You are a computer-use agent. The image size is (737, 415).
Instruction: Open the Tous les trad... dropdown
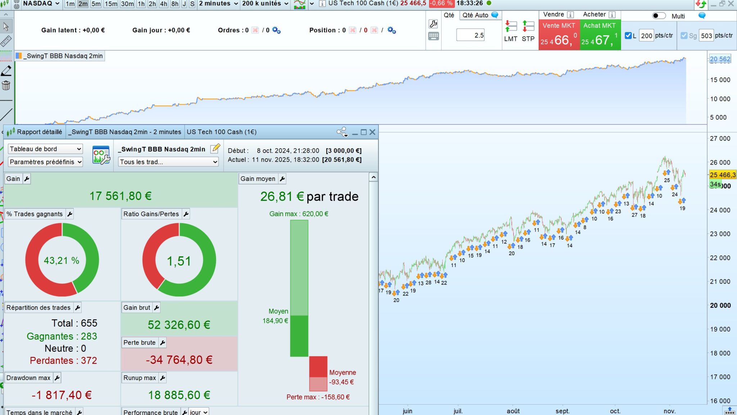pos(168,162)
